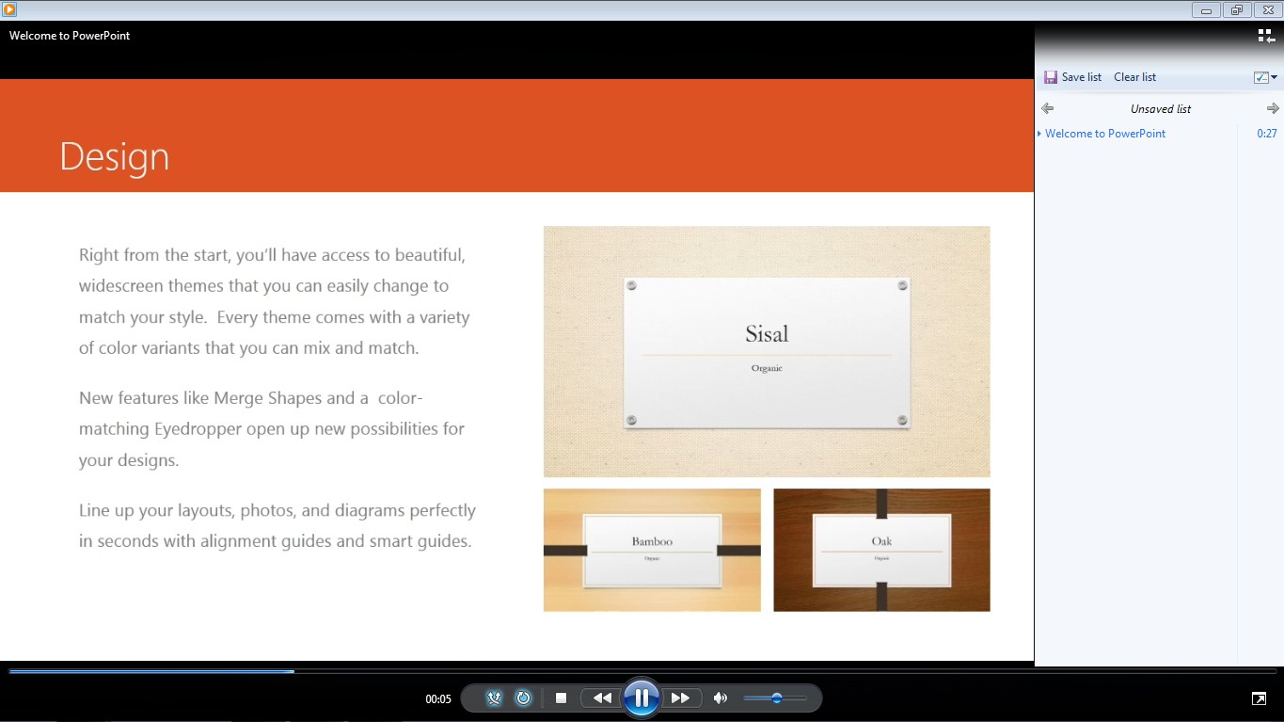1284x722 pixels.
Task: Mute the speaker volume icon
Action: (721, 698)
